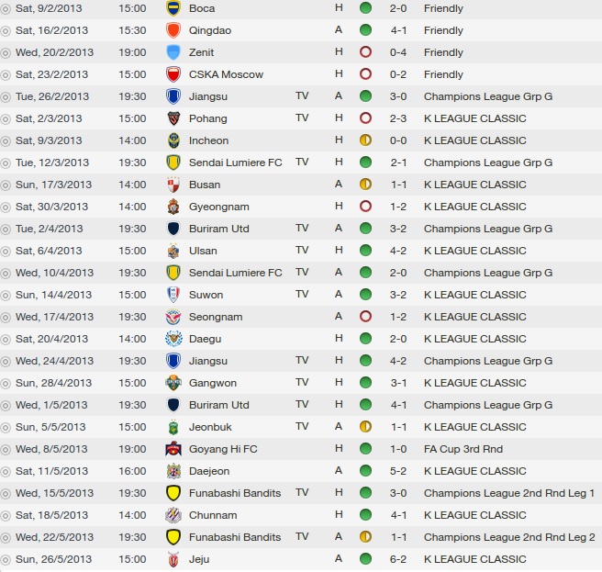Select the Zenit team crest

point(173,52)
